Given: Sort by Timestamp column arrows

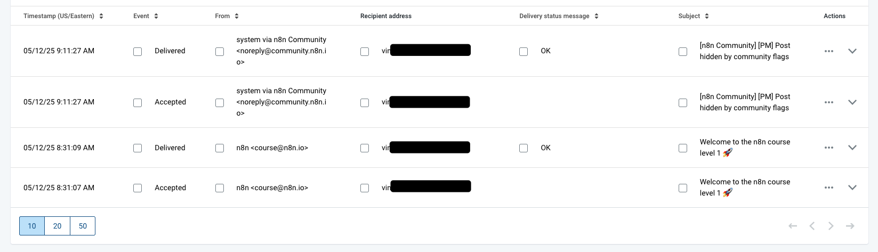Looking at the screenshot, I should (x=101, y=16).
